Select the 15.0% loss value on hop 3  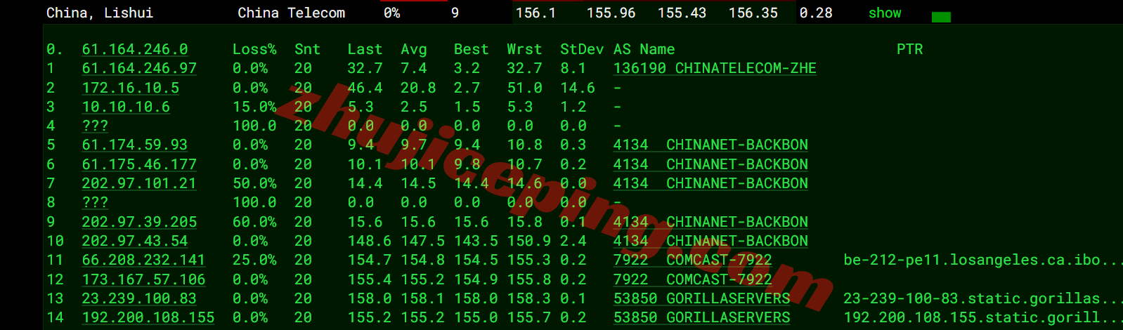[254, 107]
